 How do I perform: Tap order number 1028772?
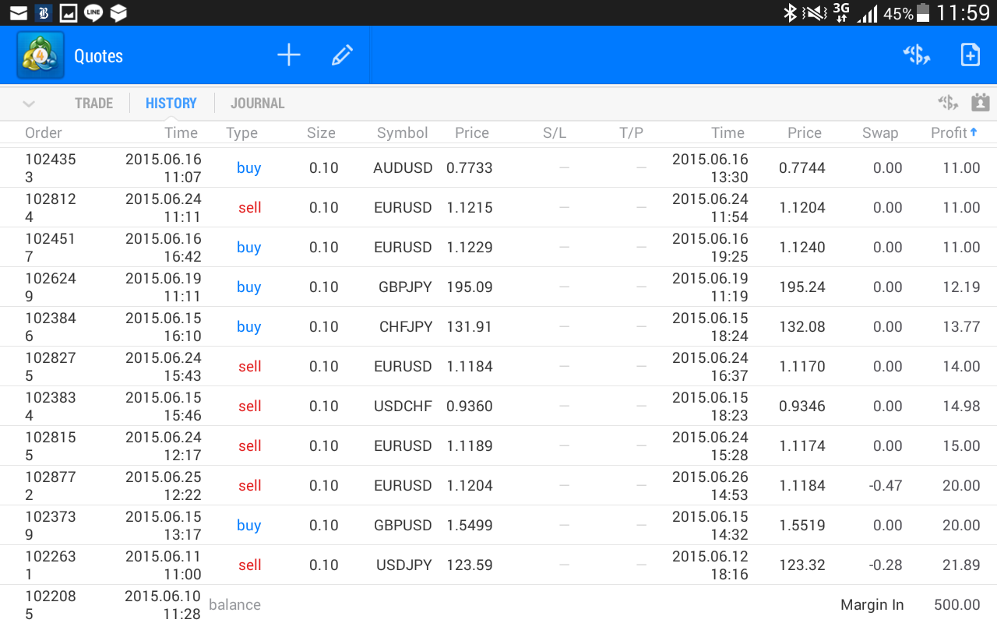51,485
